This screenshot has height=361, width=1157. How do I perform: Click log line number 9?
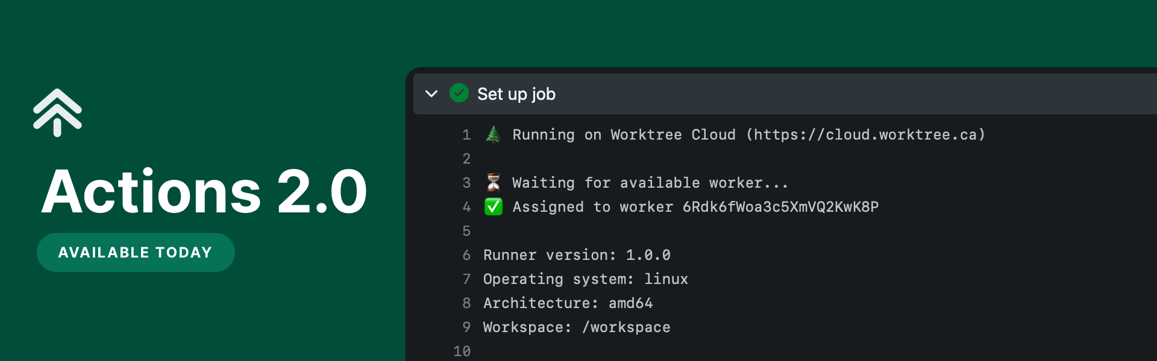click(x=466, y=327)
